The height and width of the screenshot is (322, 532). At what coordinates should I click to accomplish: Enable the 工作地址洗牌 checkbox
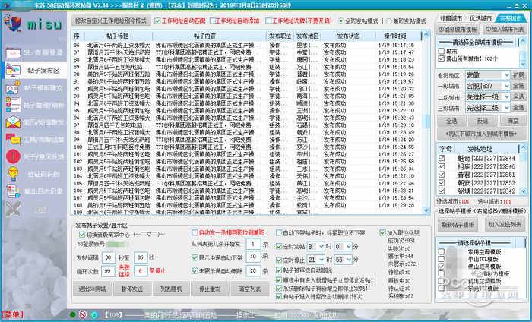(268, 21)
